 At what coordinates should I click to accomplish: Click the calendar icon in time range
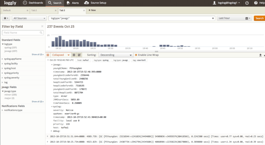(247, 18)
